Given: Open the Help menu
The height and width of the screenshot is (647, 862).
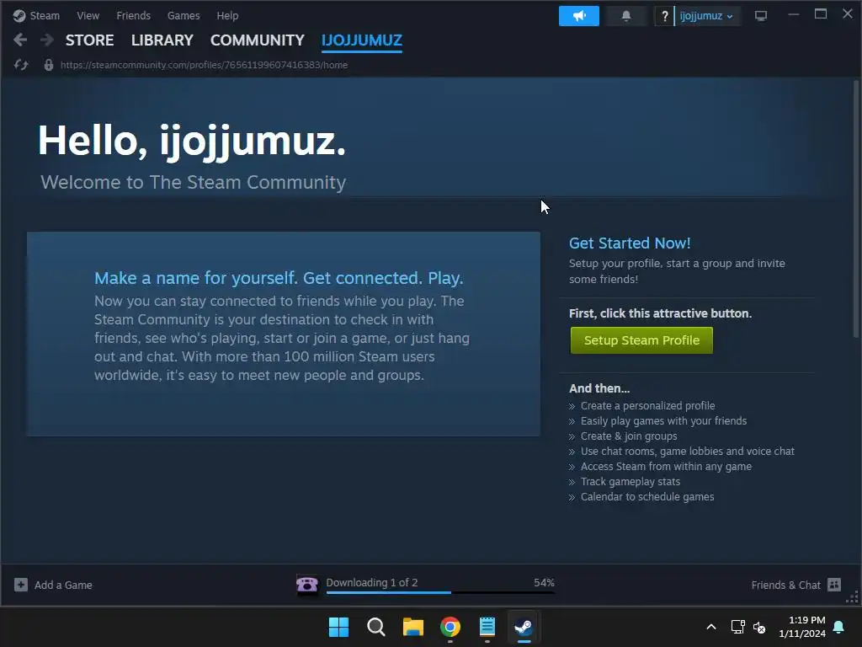Looking at the screenshot, I should 227,16.
